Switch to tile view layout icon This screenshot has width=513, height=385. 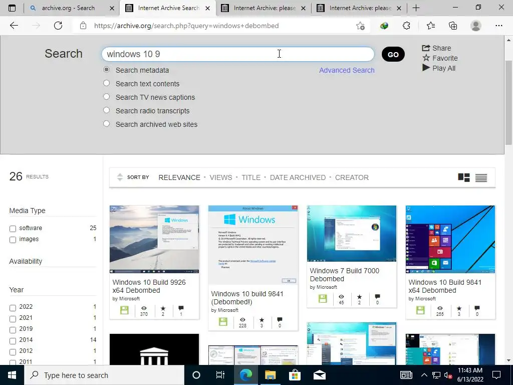(x=463, y=177)
